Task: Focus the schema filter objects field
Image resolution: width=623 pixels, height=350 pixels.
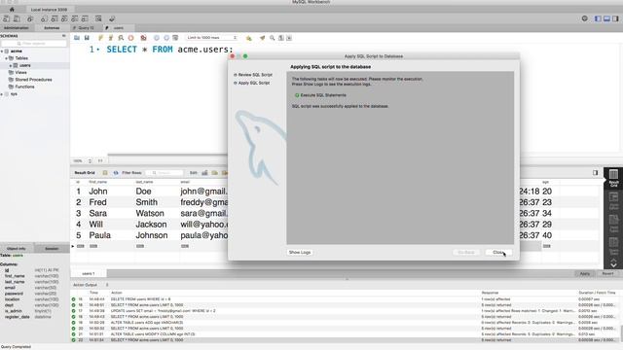Action: (x=34, y=43)
